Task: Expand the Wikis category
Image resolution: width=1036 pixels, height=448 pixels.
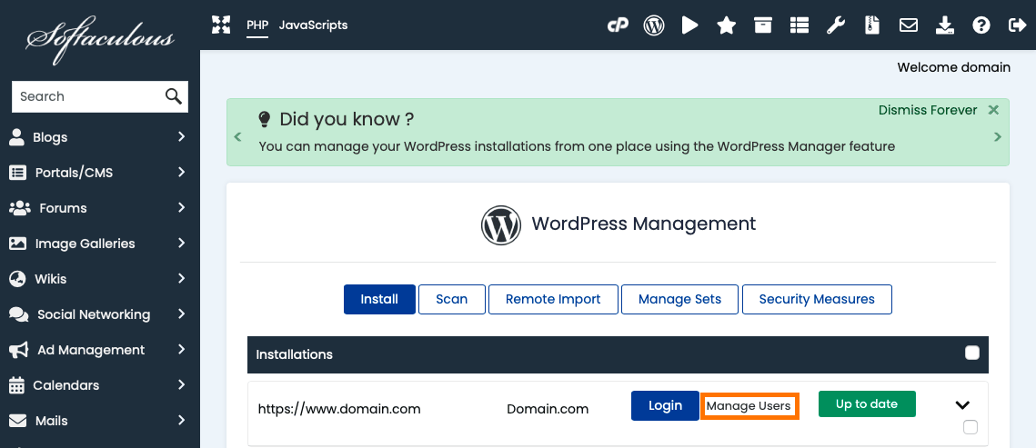Action: pos(182,278)
